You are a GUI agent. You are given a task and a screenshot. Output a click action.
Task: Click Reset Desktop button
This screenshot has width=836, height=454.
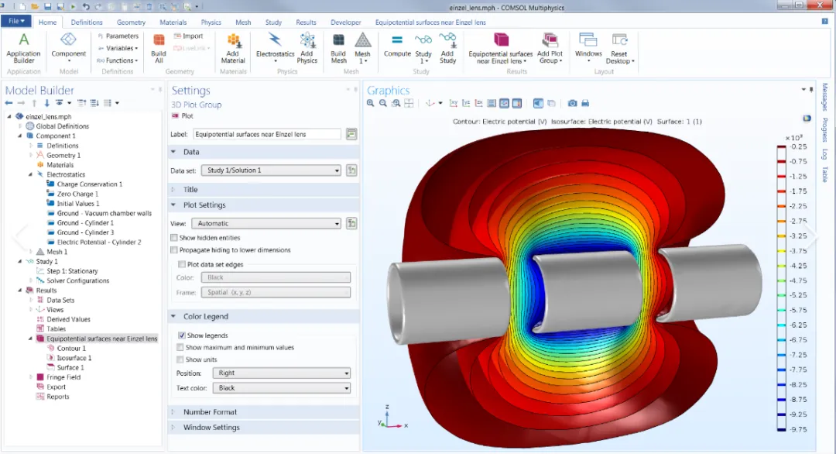(619, 48)
